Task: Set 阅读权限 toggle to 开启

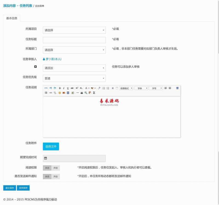Action: [56, 168]
